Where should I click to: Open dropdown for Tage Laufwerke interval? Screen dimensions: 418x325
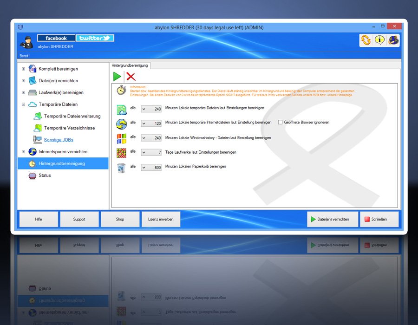[144, 152]
